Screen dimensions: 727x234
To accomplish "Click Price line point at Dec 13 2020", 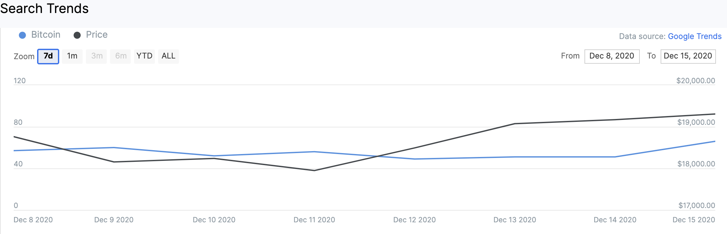I will pos(515,123).
